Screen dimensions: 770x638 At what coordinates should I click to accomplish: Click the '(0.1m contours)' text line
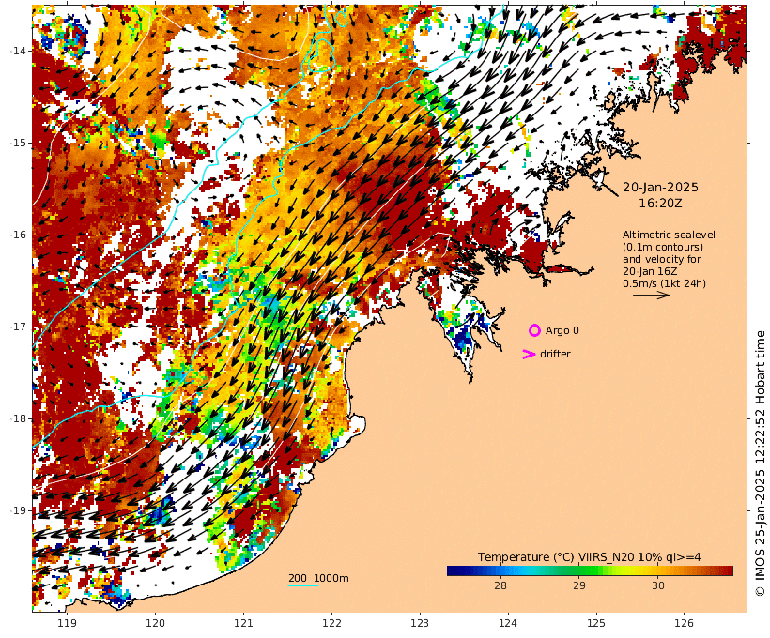coord(662,247)
